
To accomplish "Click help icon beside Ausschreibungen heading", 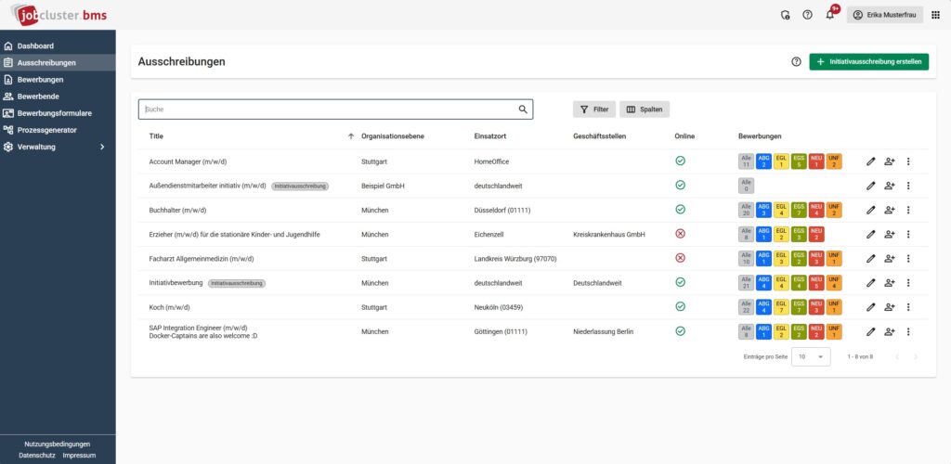I will coord(796,61).
